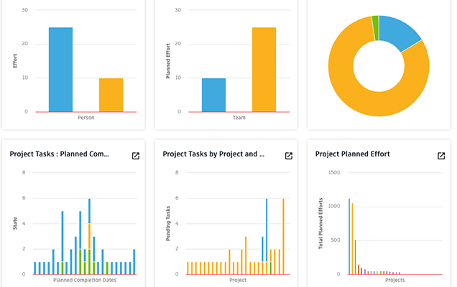This screenshot has width=457, height=287.
Task: Click the 'Project Planned Effort' card title
Action: (x=352, y=154)
